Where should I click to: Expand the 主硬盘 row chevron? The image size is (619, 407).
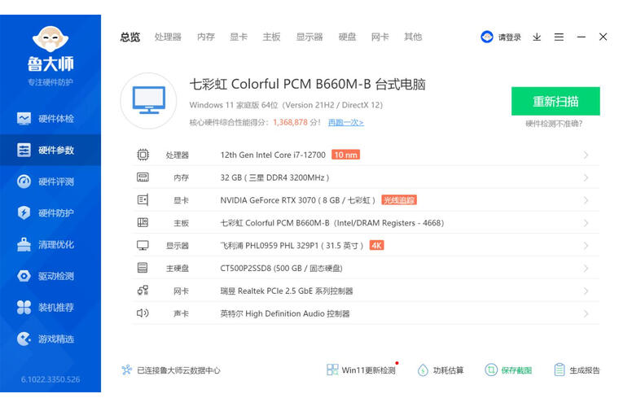pyautogui.click(x=586, y=268)
